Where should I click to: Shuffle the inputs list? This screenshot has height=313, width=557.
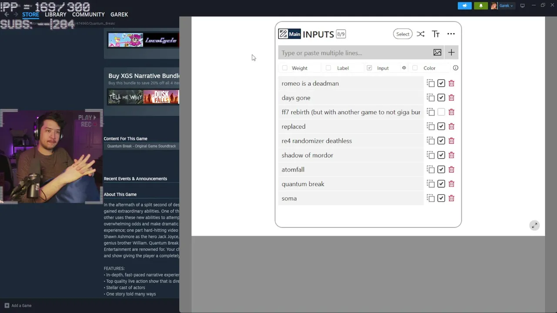[420, 34]
